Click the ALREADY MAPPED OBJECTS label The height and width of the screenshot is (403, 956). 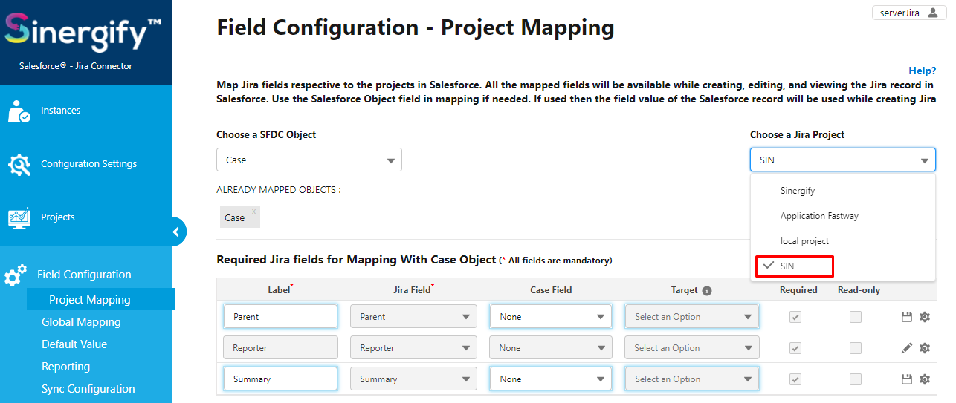point(279,190)
